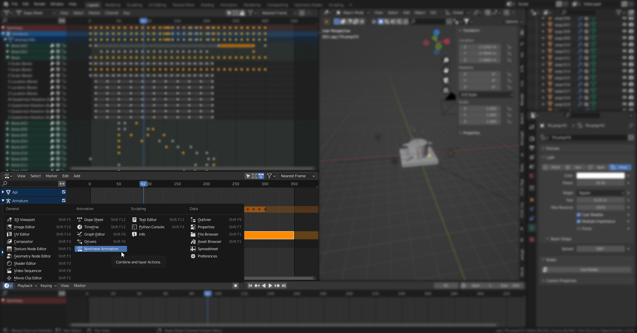Screen dimensions: 637x333
Task: Click the funnel filter icon in Timeline header
Action: 270,176
